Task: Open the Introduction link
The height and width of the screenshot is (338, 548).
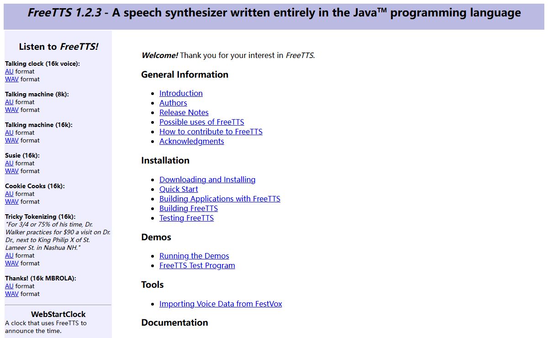Action: coord(181,93)
